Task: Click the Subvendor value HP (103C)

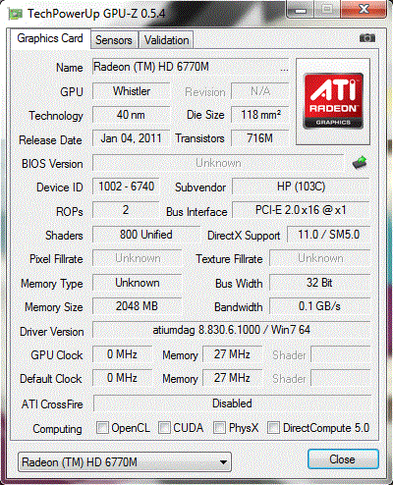Action: (x=301, y=187)
